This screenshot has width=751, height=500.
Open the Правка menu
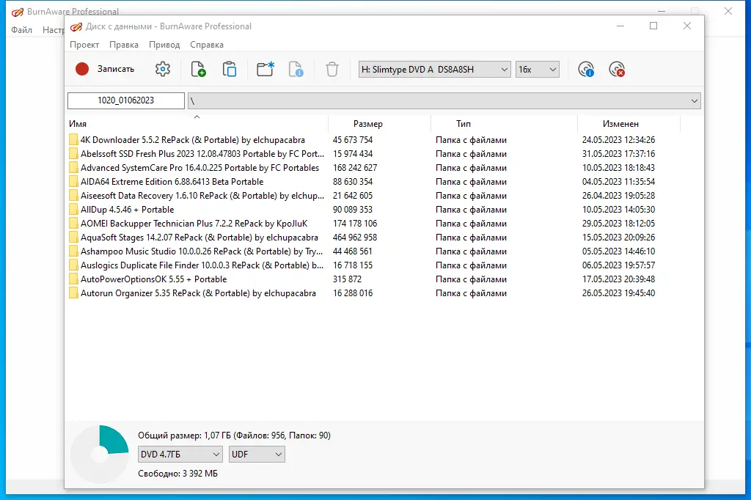123,45
